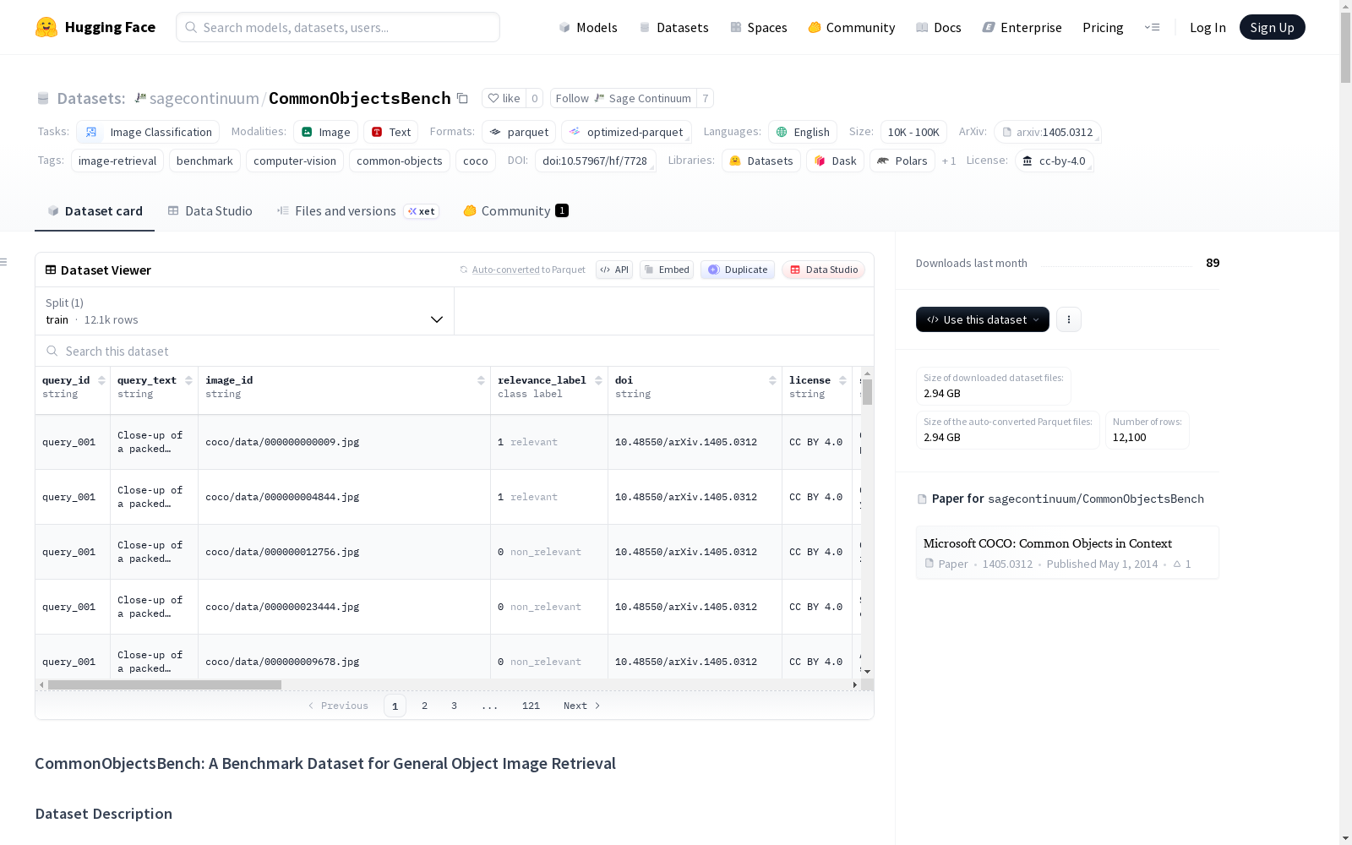Switch to the Data Studio tab
This screenshot has height=845, width=1352.
(210, 210)
